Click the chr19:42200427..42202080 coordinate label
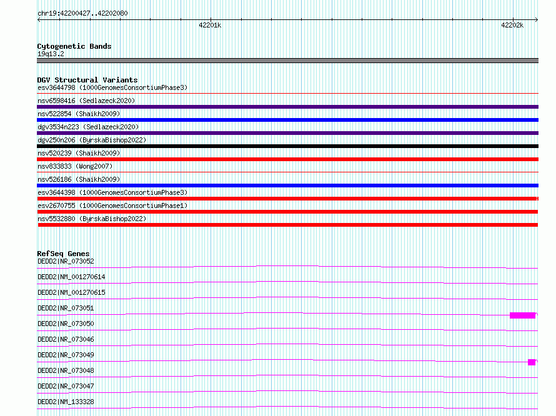This screenshot has width=556, height=416. coord(82,13)
